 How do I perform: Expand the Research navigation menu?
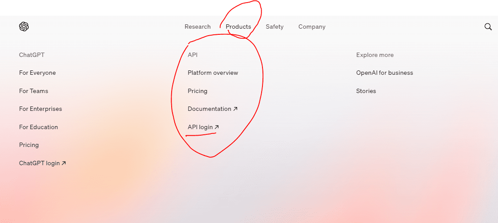(x=197, y=27)
